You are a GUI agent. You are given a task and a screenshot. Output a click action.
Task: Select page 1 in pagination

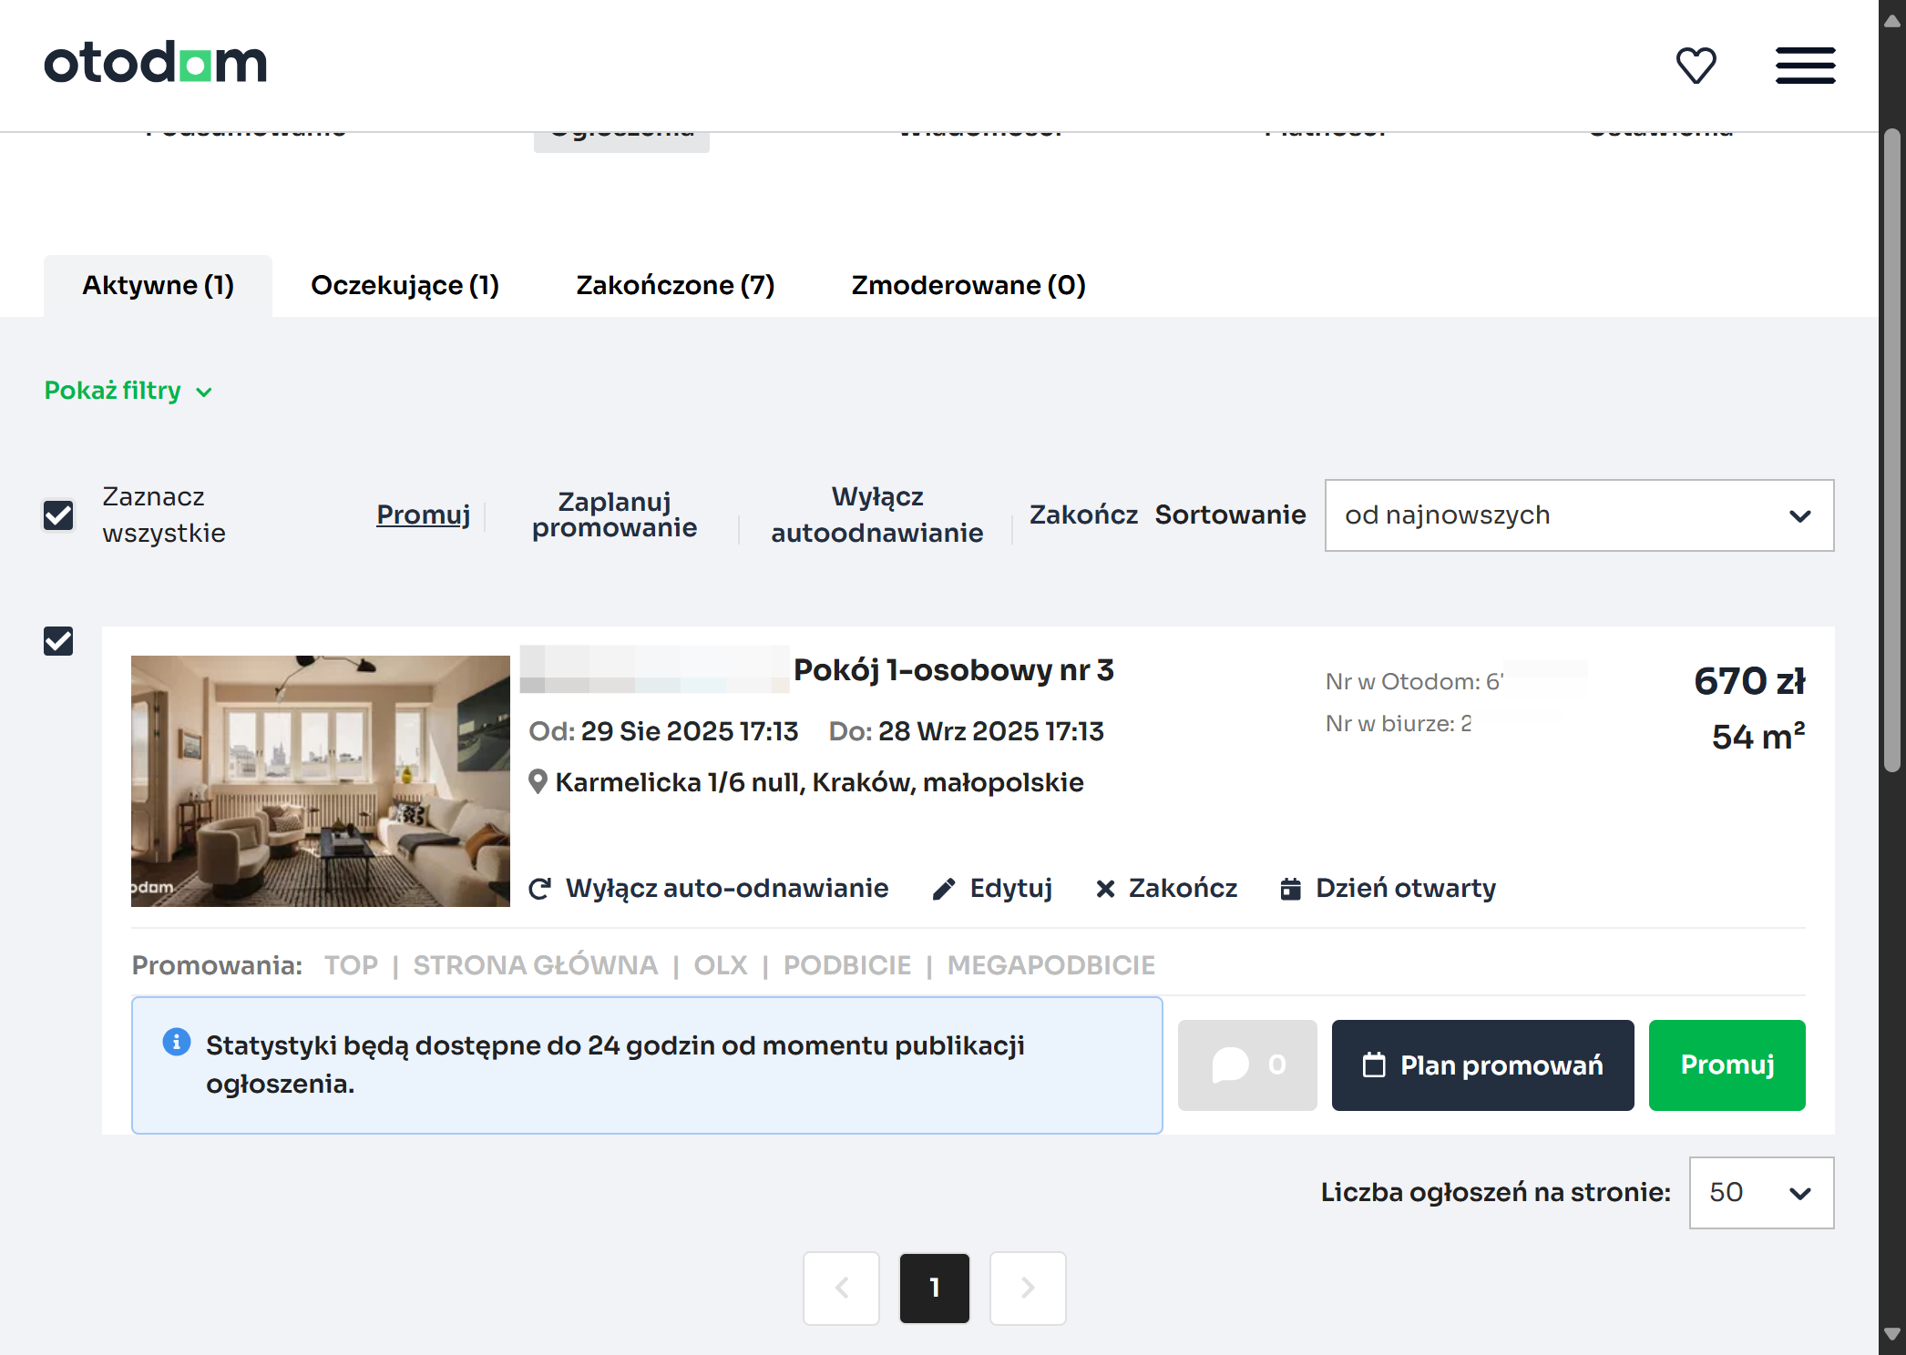(x=935, y=1288)
